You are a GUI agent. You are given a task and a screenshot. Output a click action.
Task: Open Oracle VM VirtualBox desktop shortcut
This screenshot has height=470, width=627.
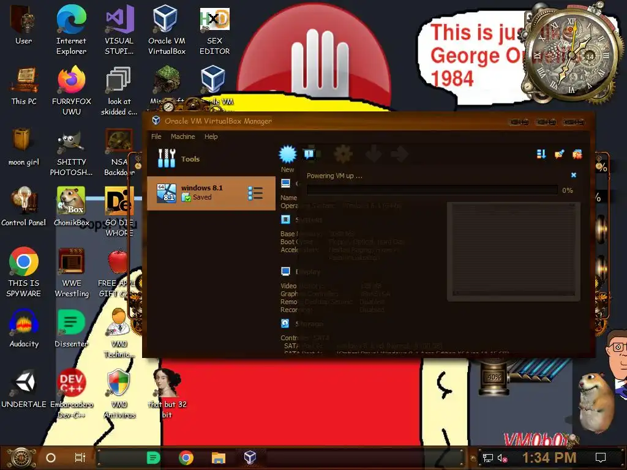(167, 31)
